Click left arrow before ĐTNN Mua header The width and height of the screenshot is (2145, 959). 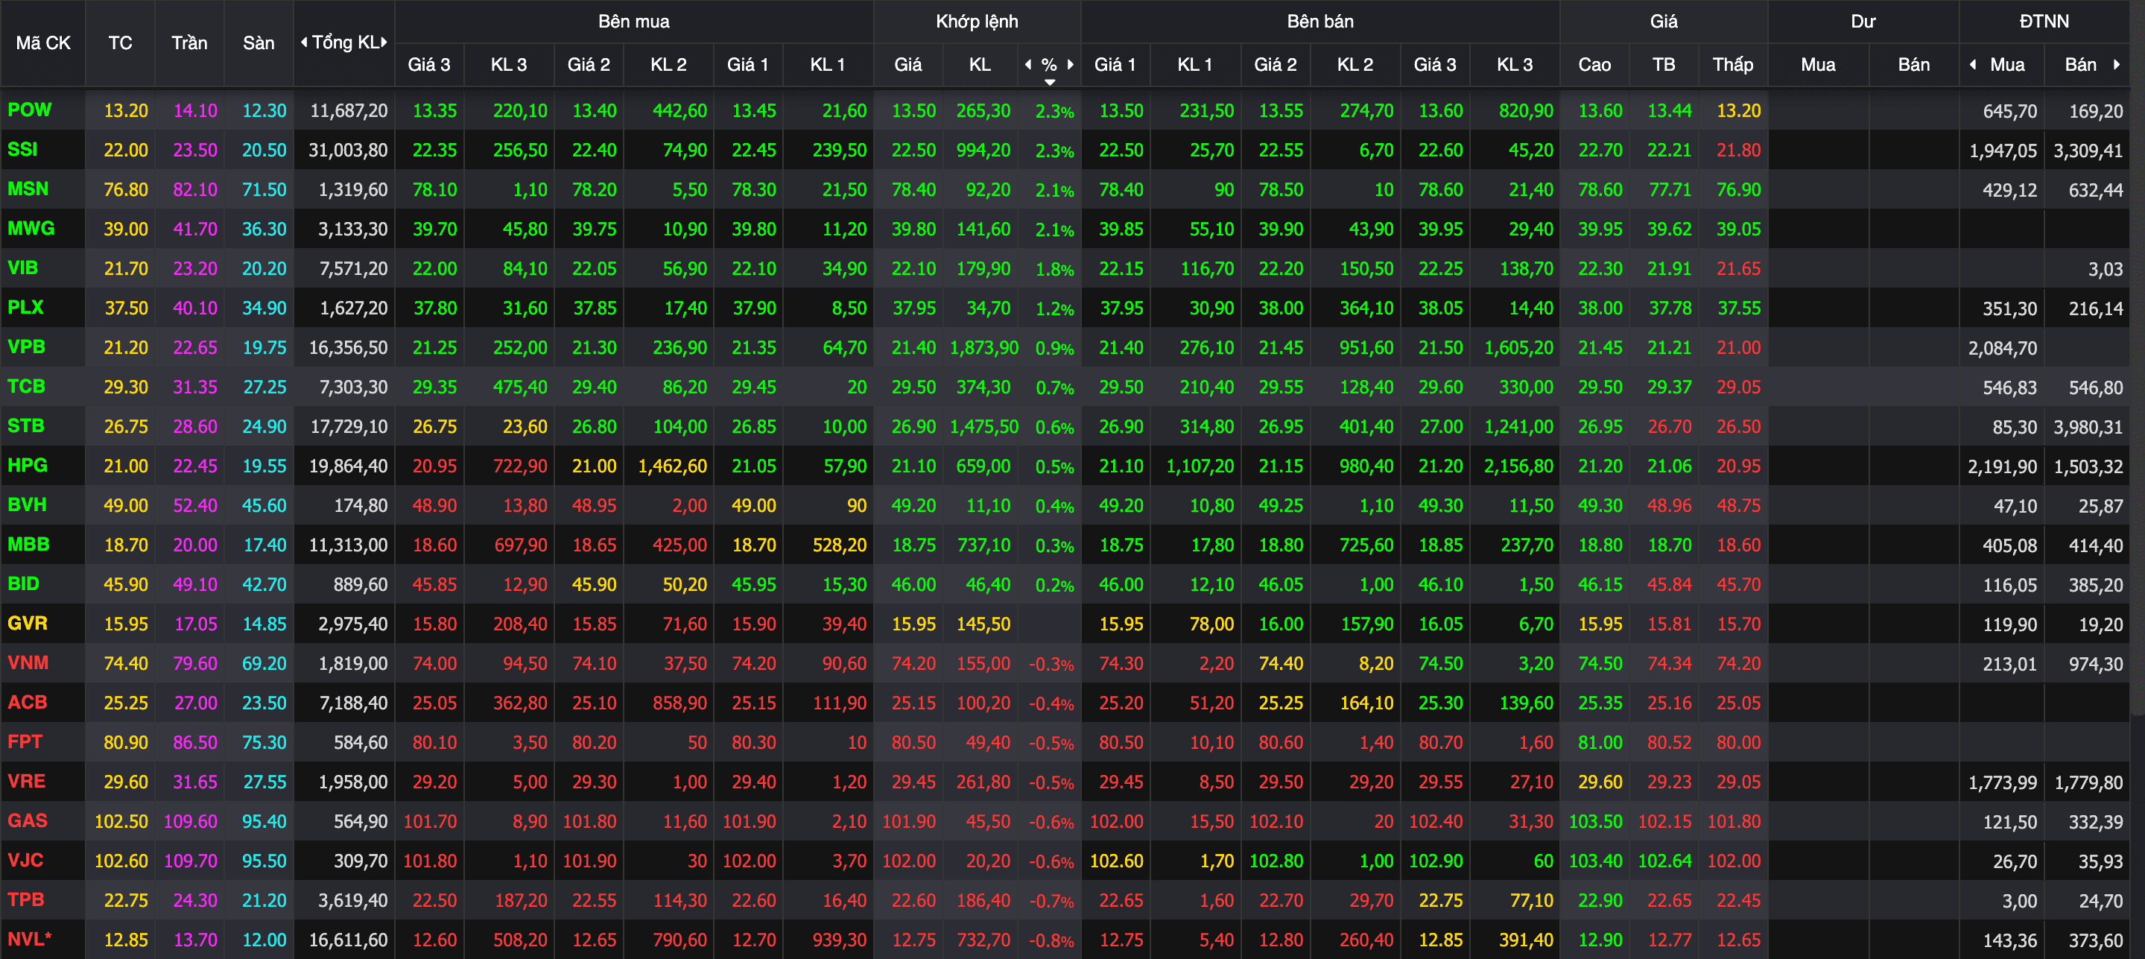tap(1973, 64)
